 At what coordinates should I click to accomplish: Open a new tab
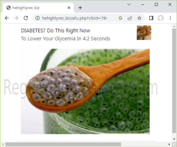point(80,8)
